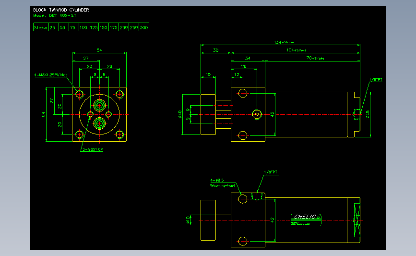The width and height of the screenshot is (416, 256).
Task: Select the '75' stroke table cell
Action: [73, 27]
